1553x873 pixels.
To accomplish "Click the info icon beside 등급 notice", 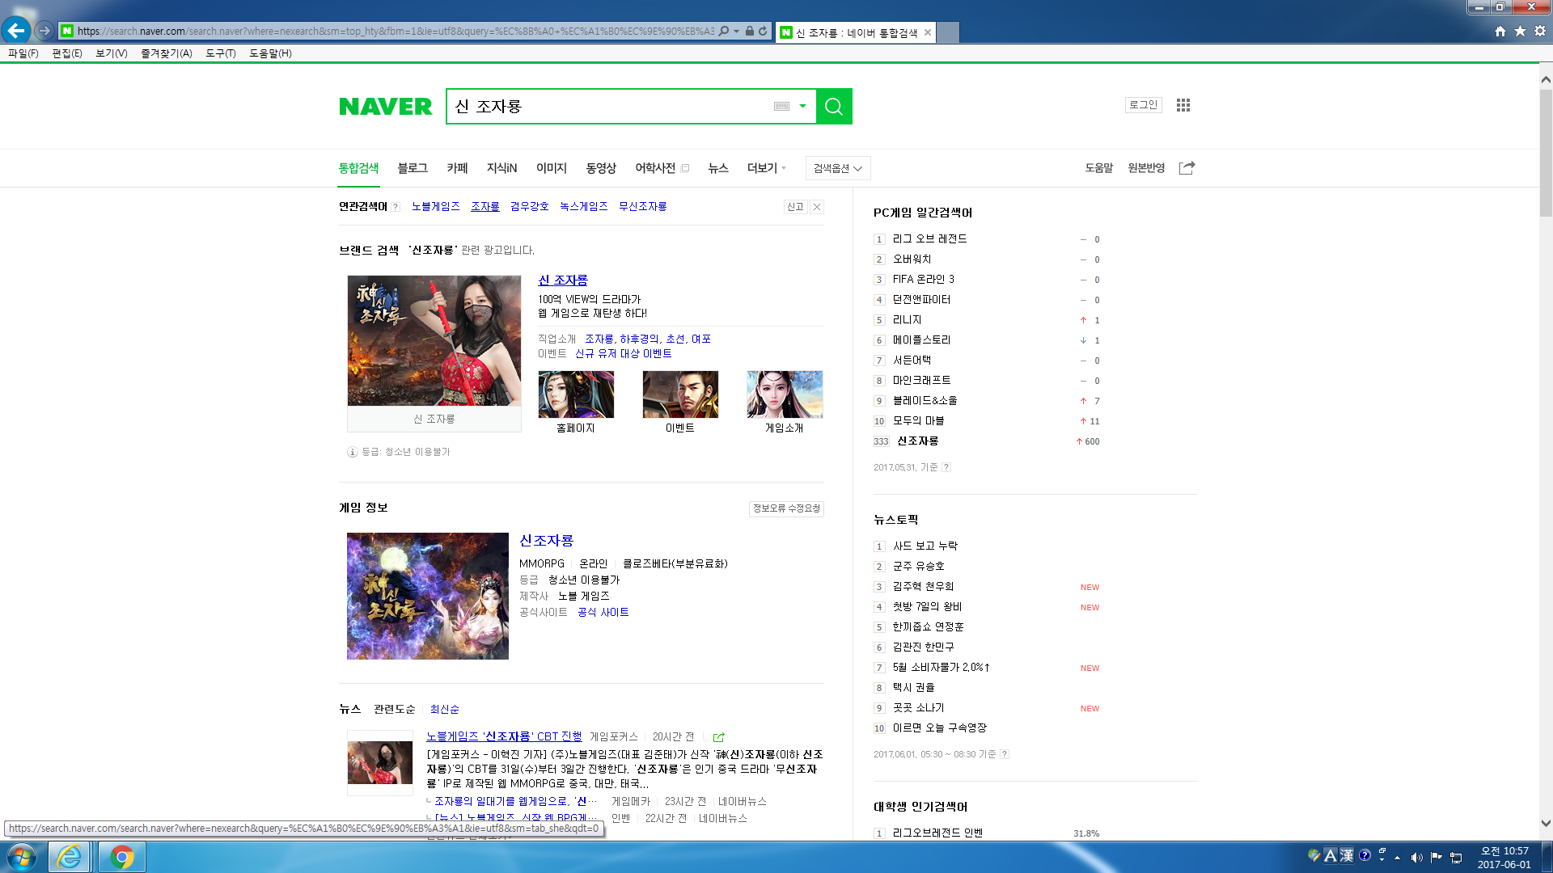I will click(x=353, y=452).
